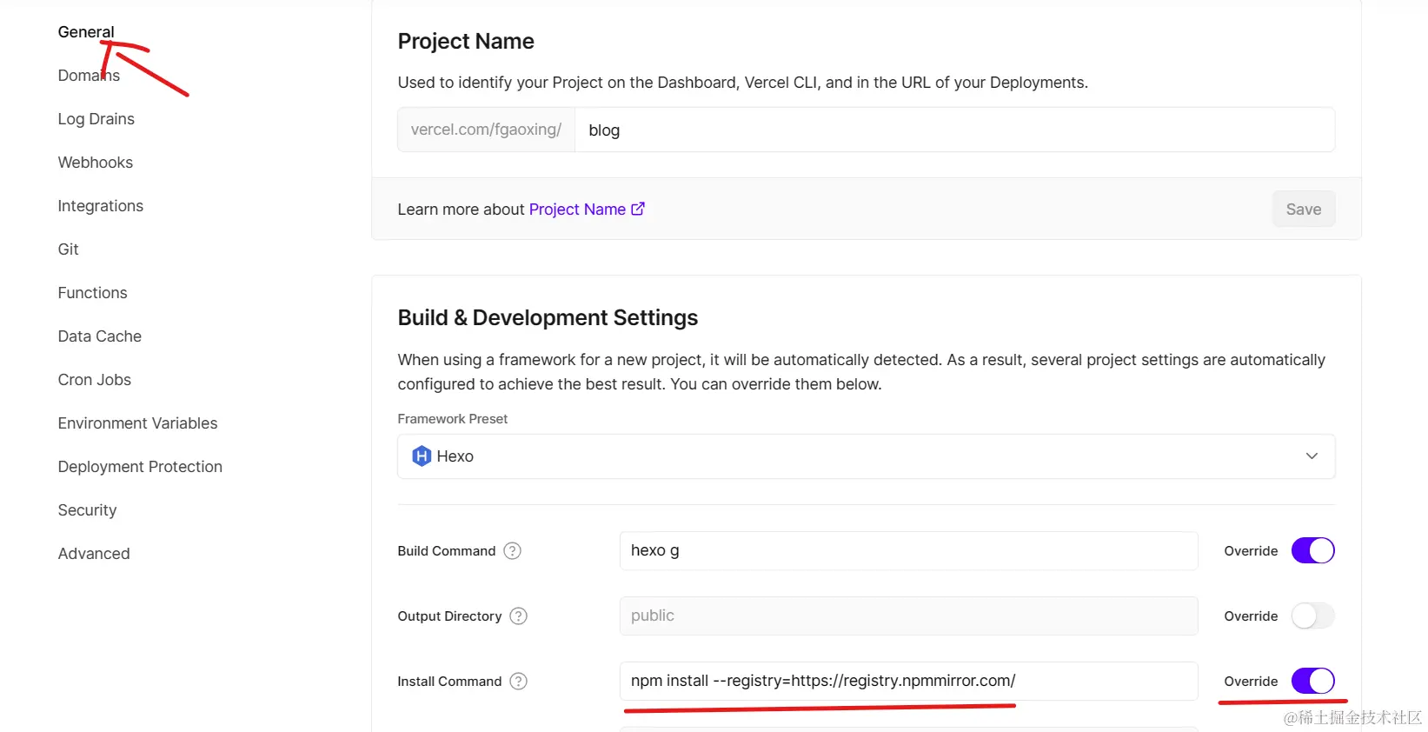
Task: Click the Save button for Project Name
Action: click(1303, 210)
